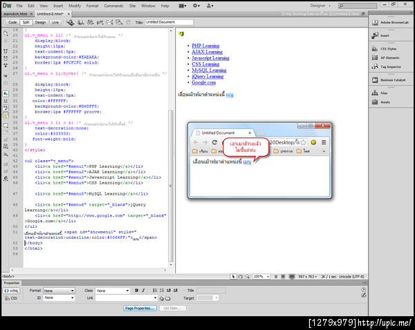Switch Properties to CSS mode
415x330 pixels.
click(12, 298)
